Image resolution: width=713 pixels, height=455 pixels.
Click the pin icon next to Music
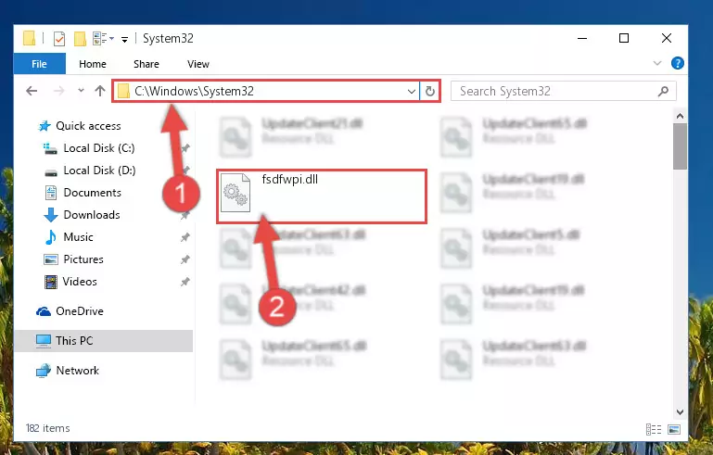click(x=185, y=237)
